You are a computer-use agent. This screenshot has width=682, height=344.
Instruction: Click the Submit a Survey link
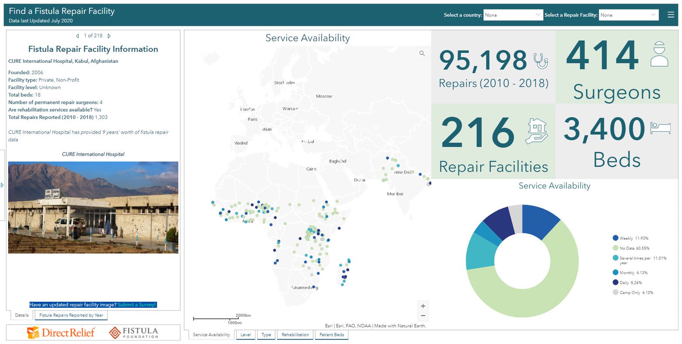tap(137, 305)
